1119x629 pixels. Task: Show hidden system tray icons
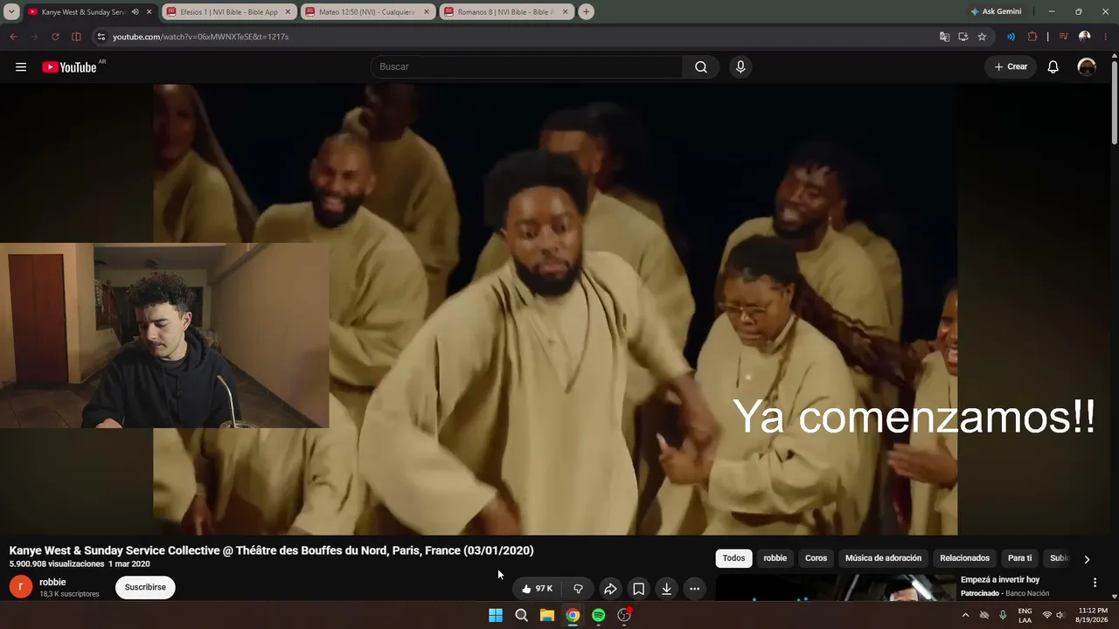[x=965, y=615]
